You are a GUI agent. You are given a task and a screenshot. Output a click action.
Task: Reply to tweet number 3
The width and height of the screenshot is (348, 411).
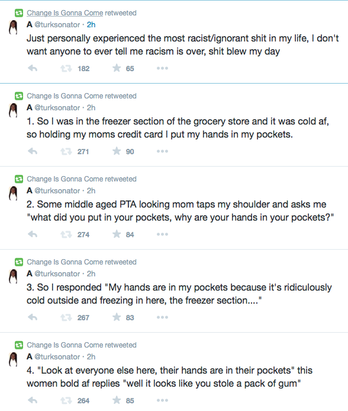coord(33,317)
